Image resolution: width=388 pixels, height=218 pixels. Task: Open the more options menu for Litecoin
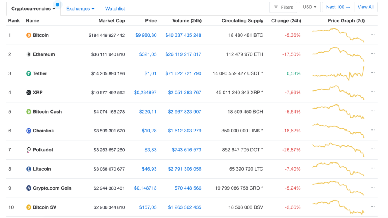[373, 168]
